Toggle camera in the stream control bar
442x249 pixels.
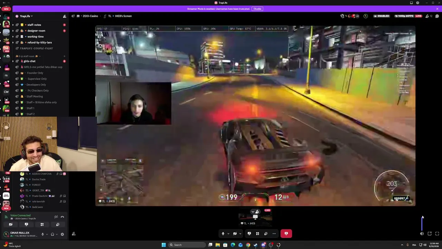[235, 234]
